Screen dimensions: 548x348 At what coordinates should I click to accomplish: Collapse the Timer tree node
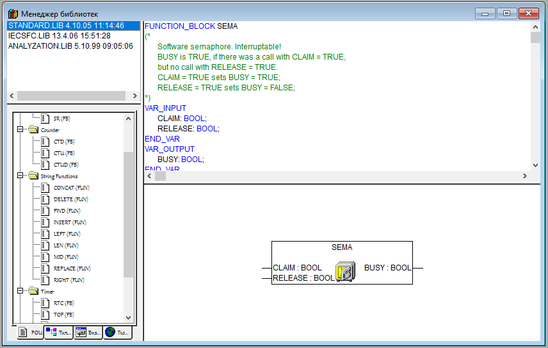pos(20,292)
